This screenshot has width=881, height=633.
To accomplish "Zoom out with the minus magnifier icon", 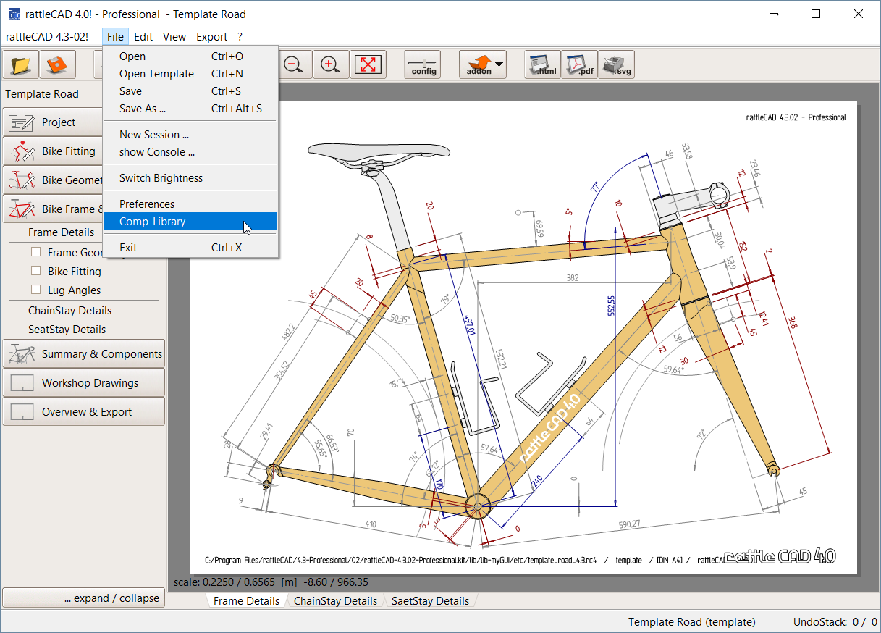I will [293, 64].
